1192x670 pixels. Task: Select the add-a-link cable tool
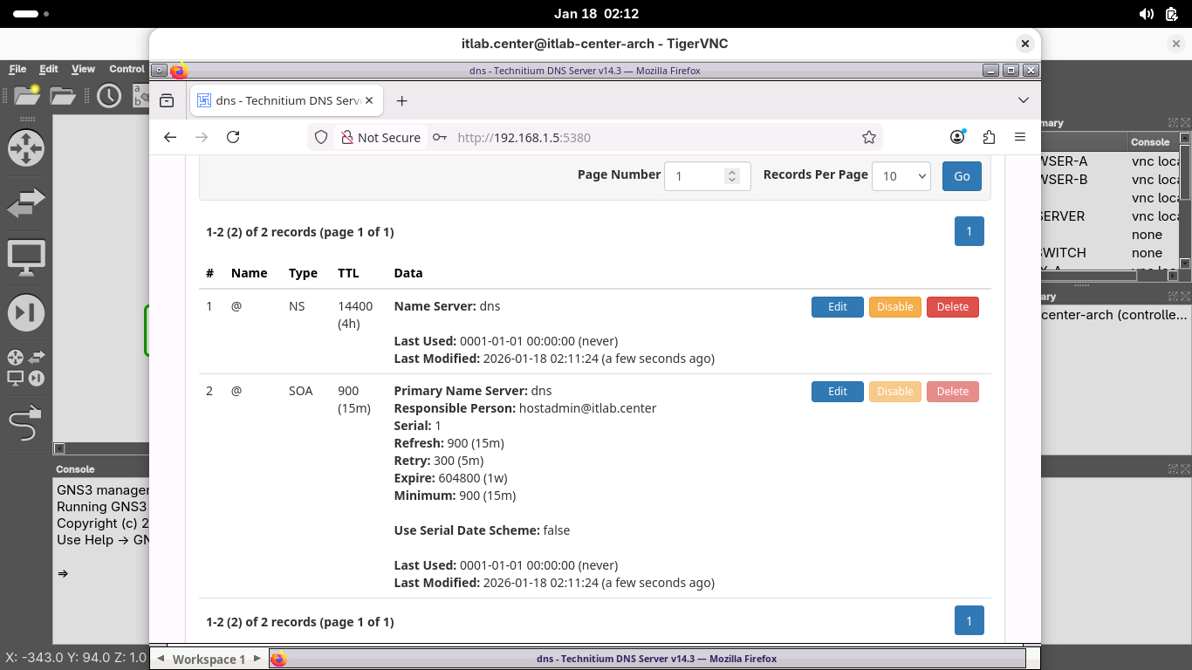tap(25, 423)
